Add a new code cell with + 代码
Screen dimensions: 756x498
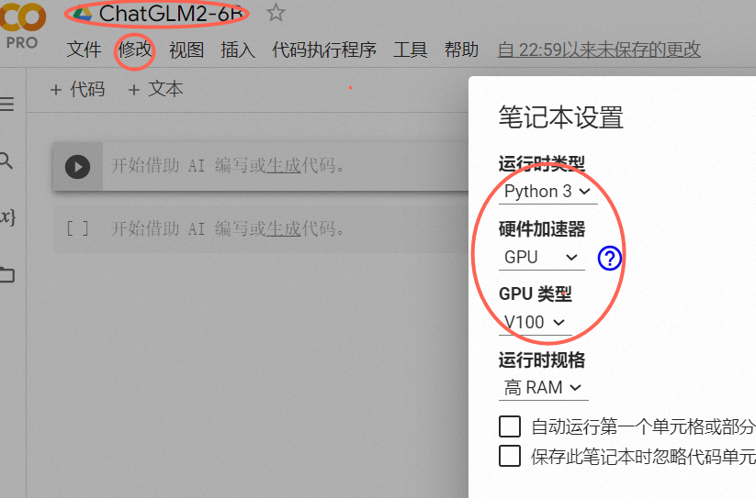point(77,90)
